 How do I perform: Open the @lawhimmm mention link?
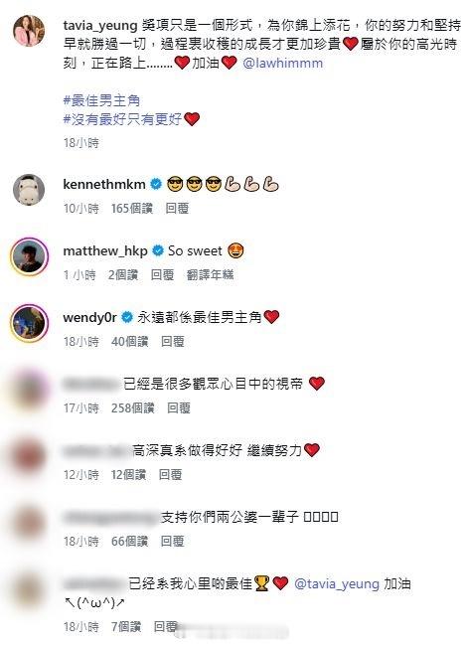tap(283, 63)
